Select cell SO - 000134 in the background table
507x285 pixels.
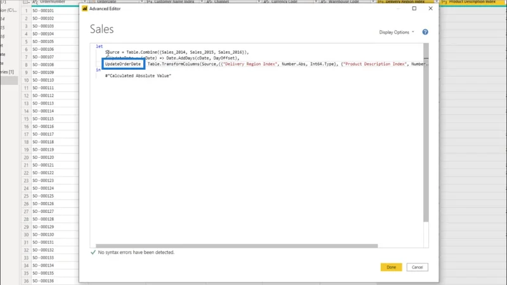click(55, 265)
